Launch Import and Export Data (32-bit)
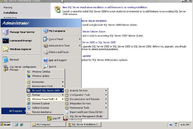This screenshot has height=129, width=193. point(86,112)
